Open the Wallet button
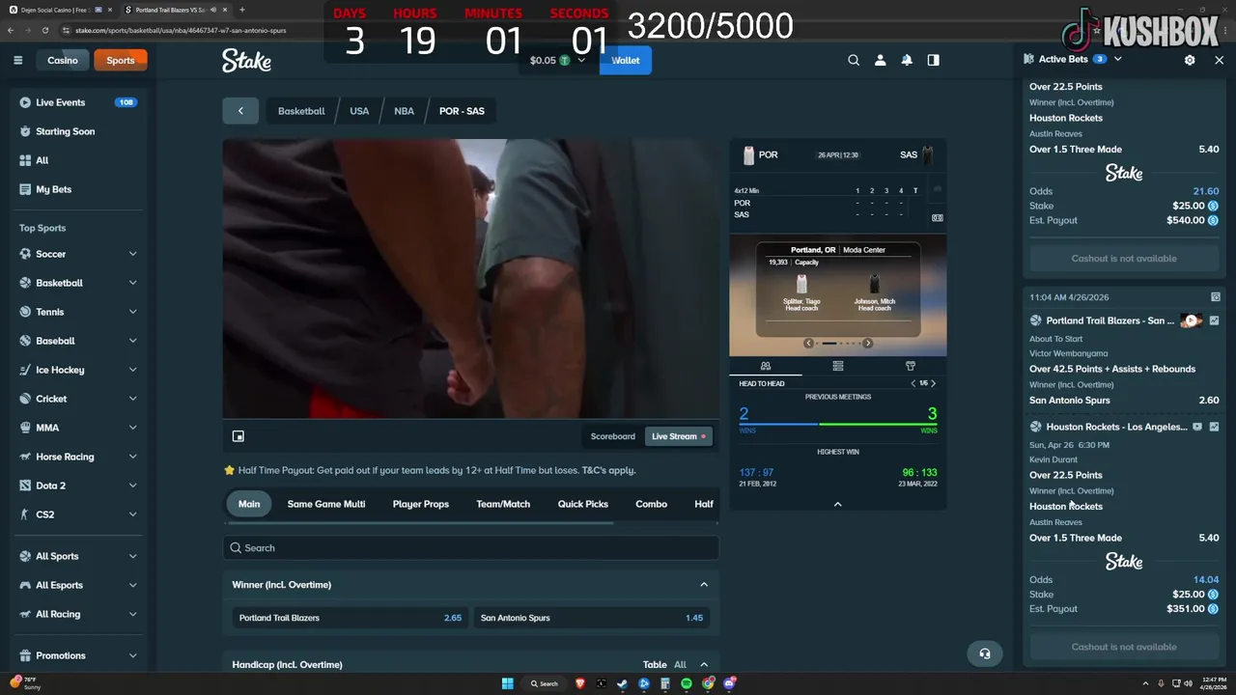The height and width of the screenshot is (695, 1236). (625, 60)
